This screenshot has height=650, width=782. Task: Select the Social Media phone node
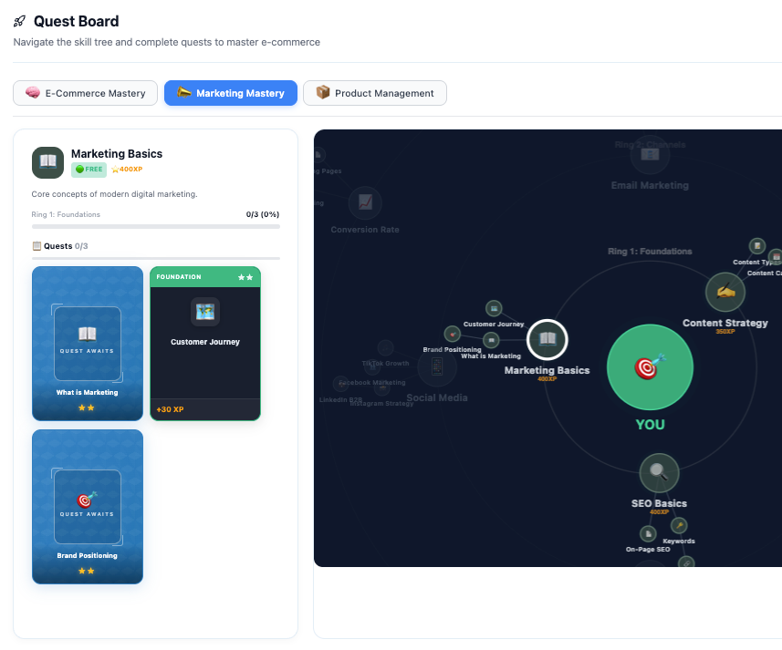(x=437, y=367)
